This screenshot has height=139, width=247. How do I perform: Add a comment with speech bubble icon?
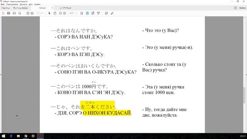pyautogui.click(x=107, y=14)
